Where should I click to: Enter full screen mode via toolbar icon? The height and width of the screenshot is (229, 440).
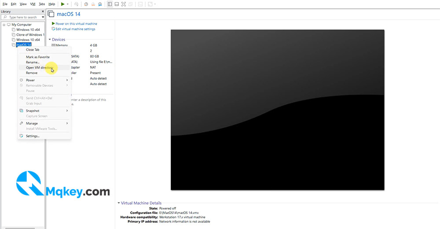(x=124, y=4)
